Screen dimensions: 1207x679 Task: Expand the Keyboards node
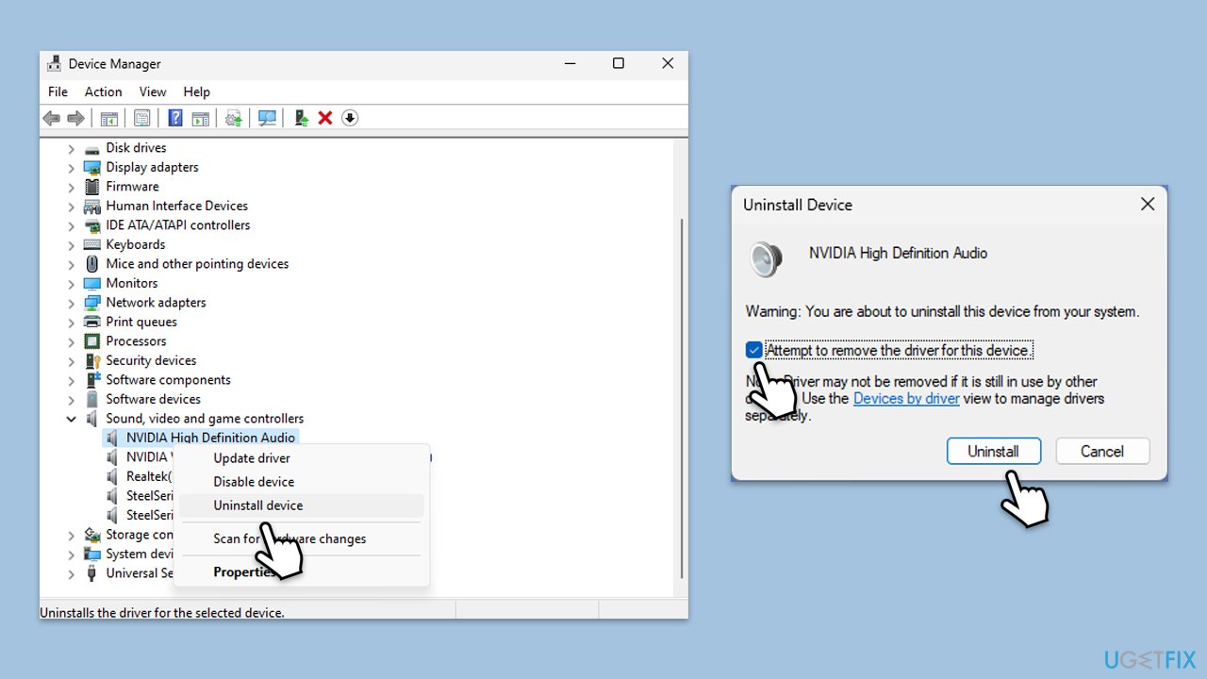71,244
